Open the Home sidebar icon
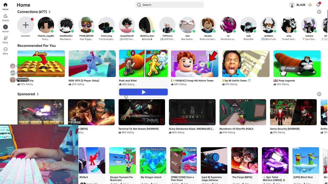 [5, 5]
